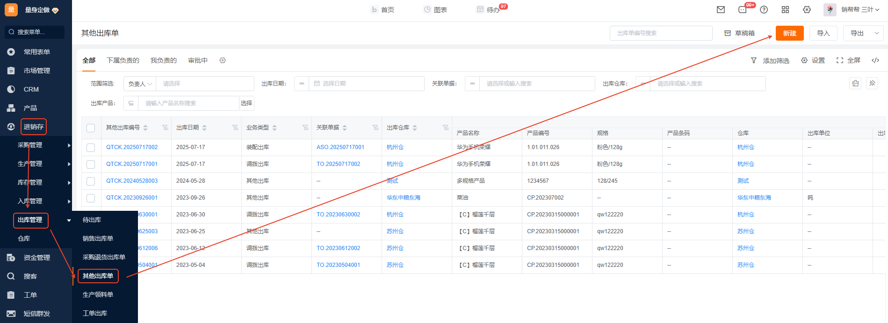Open 市场管理 in the sidebar
Screen dimensions: 888x323
point(36,71)
